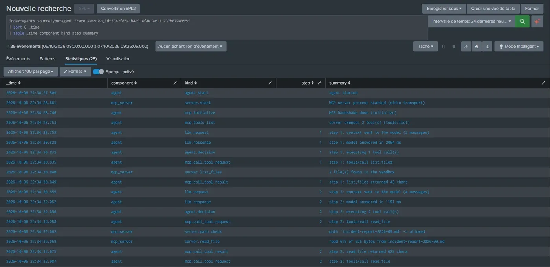This screenshot has width=550, height=267.
Task: Open the SPL language dropdown
Action: (x=84, y=9)
